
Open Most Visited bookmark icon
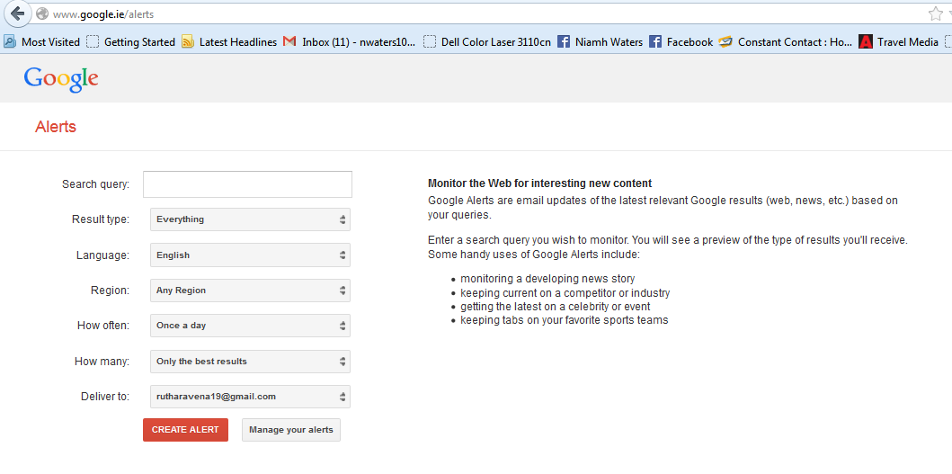coord(10,42)
